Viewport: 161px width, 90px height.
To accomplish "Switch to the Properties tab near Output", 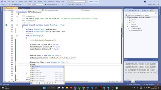I will tap(138, 82).
